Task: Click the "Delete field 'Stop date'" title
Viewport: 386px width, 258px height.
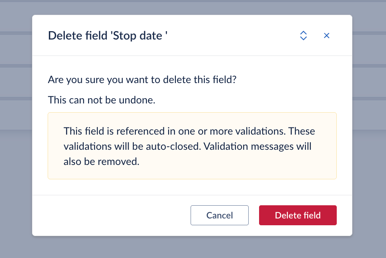Action: tap(108, 36)
